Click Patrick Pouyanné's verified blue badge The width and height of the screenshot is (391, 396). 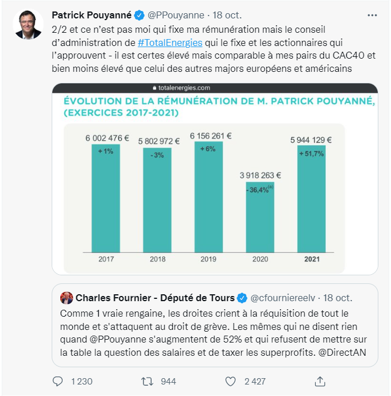tap(139, 16)
